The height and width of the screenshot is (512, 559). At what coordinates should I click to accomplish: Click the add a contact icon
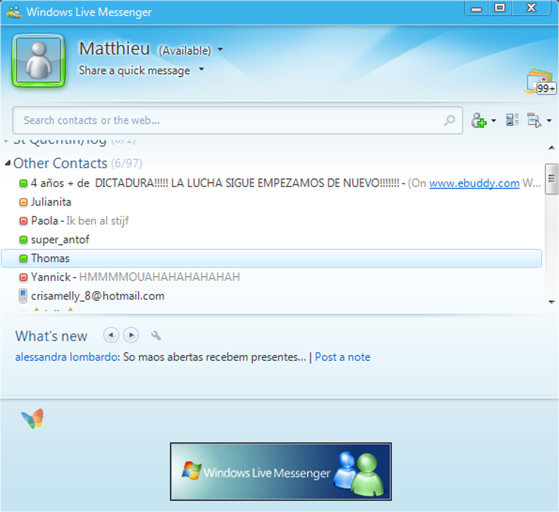pyautogui.click(x=479, y=120)
